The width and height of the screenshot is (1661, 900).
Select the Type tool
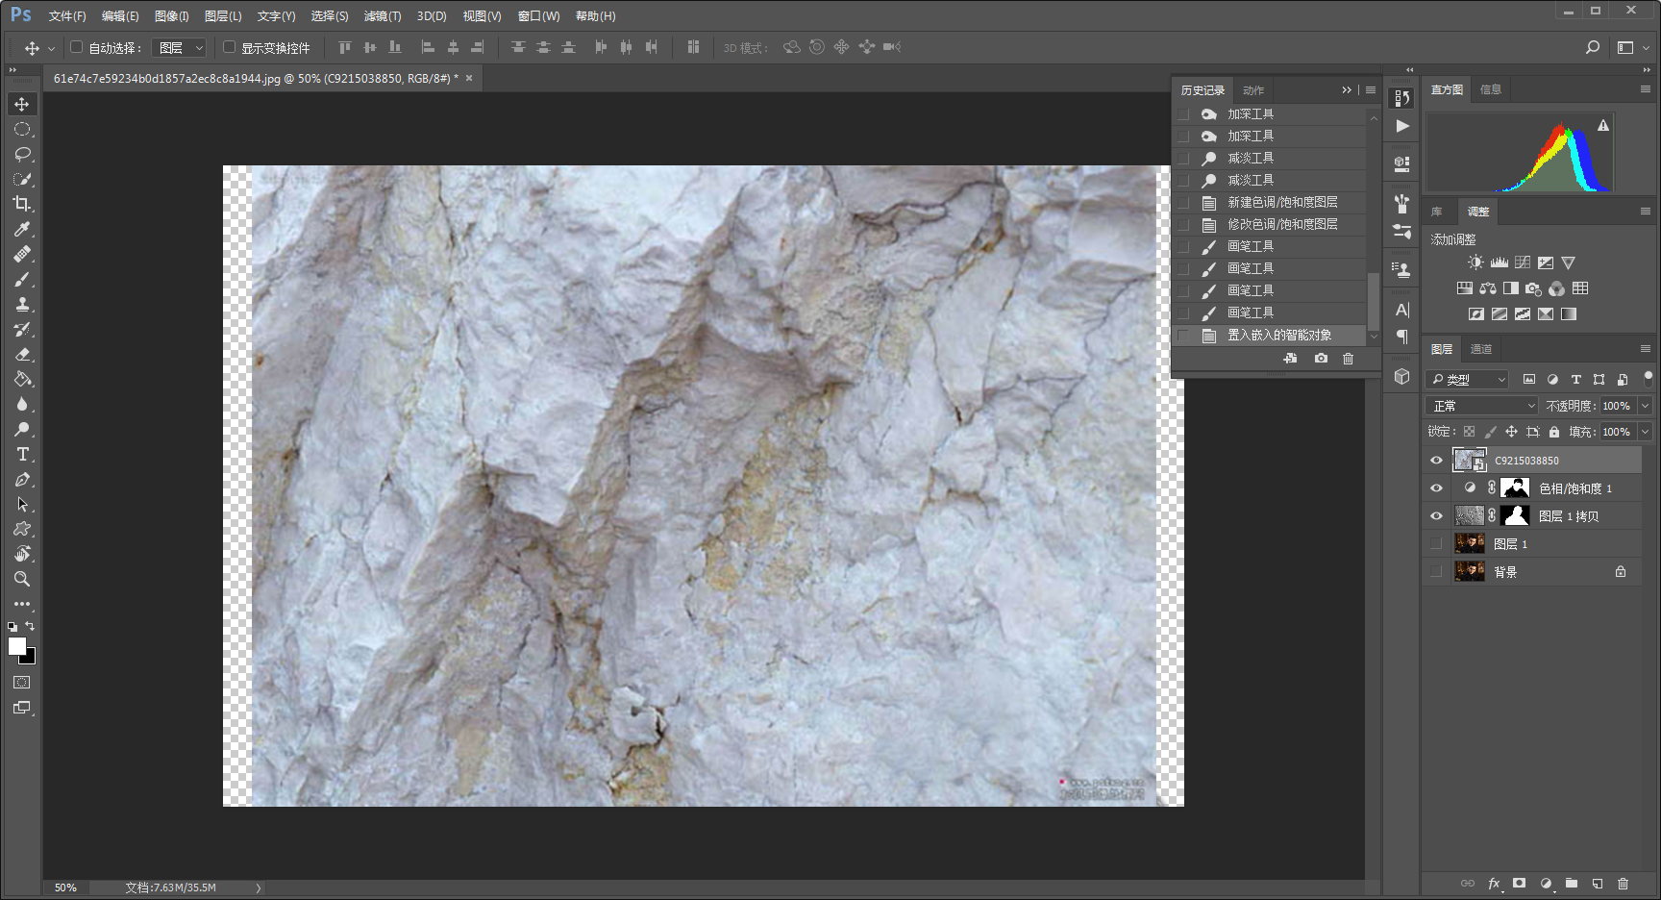(x=22, y=454)
